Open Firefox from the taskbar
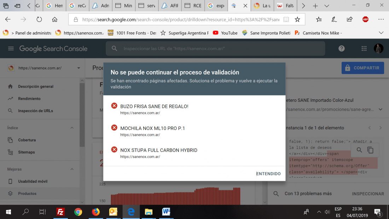The height and width of the screenshot is (219, 389). click(x=96, y=212)
